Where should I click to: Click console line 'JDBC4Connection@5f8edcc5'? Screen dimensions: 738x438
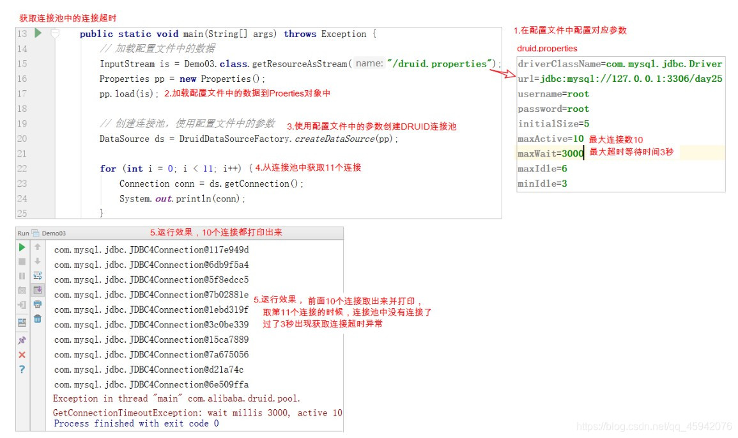click(x=151, y=280)
